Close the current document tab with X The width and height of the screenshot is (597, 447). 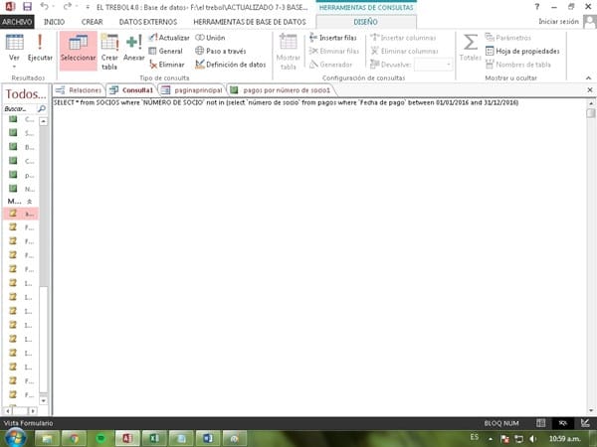[590, 90]
